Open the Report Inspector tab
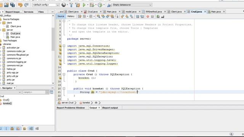The height and width of the screenshot is (137, 244). pyautogui.click(x=14, y=12)
